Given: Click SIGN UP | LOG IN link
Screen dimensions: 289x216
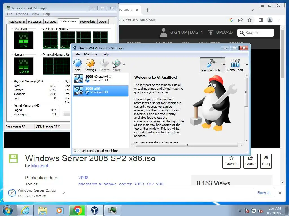Looking at the screenshot, I should (187, 33).
